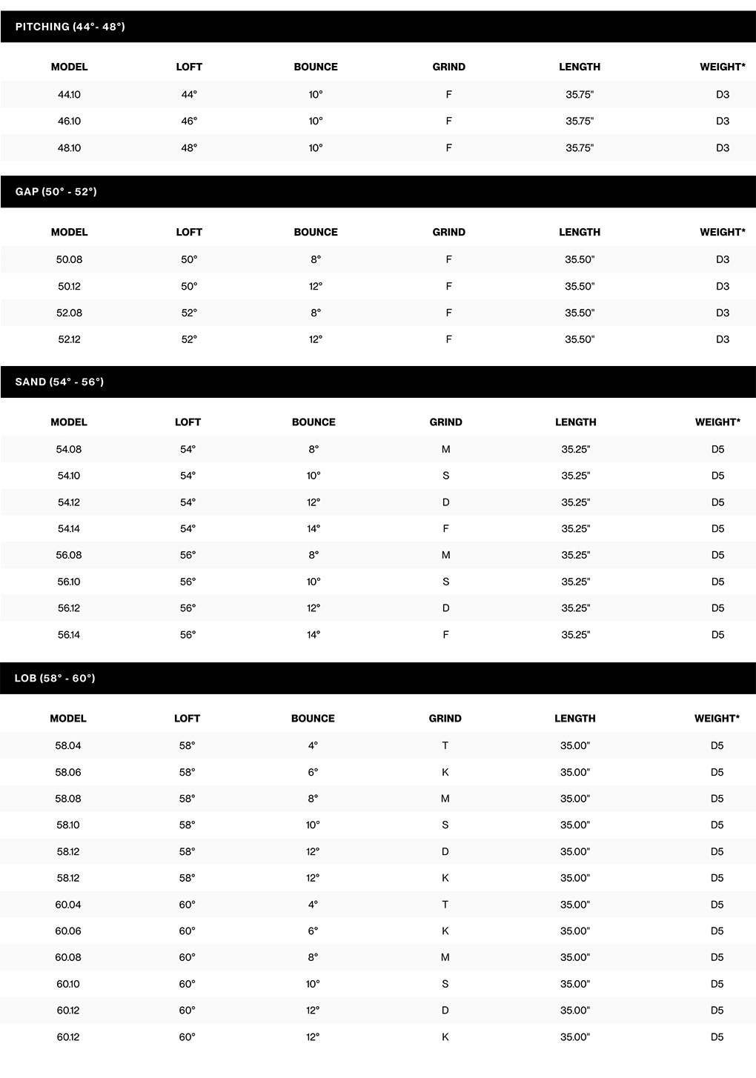This screenshot has height=1078, width=756.
Task: Click LENGTH column header in the Pitching table
Action: click(x=580, y=67)
